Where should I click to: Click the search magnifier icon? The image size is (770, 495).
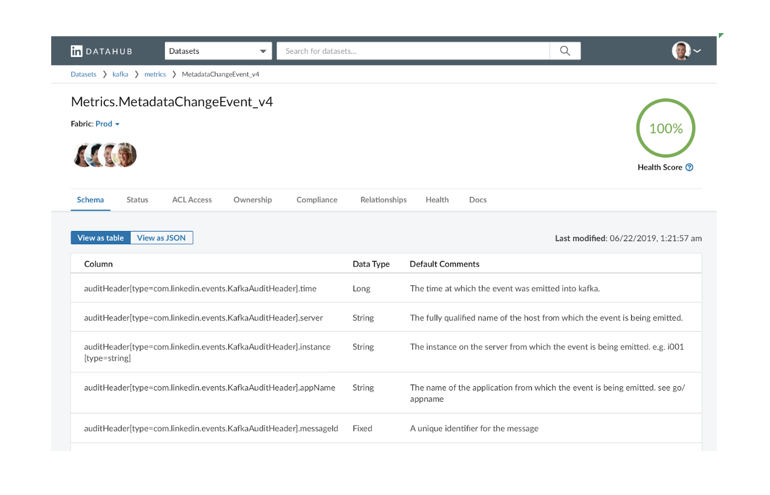[x=565, y=51]
